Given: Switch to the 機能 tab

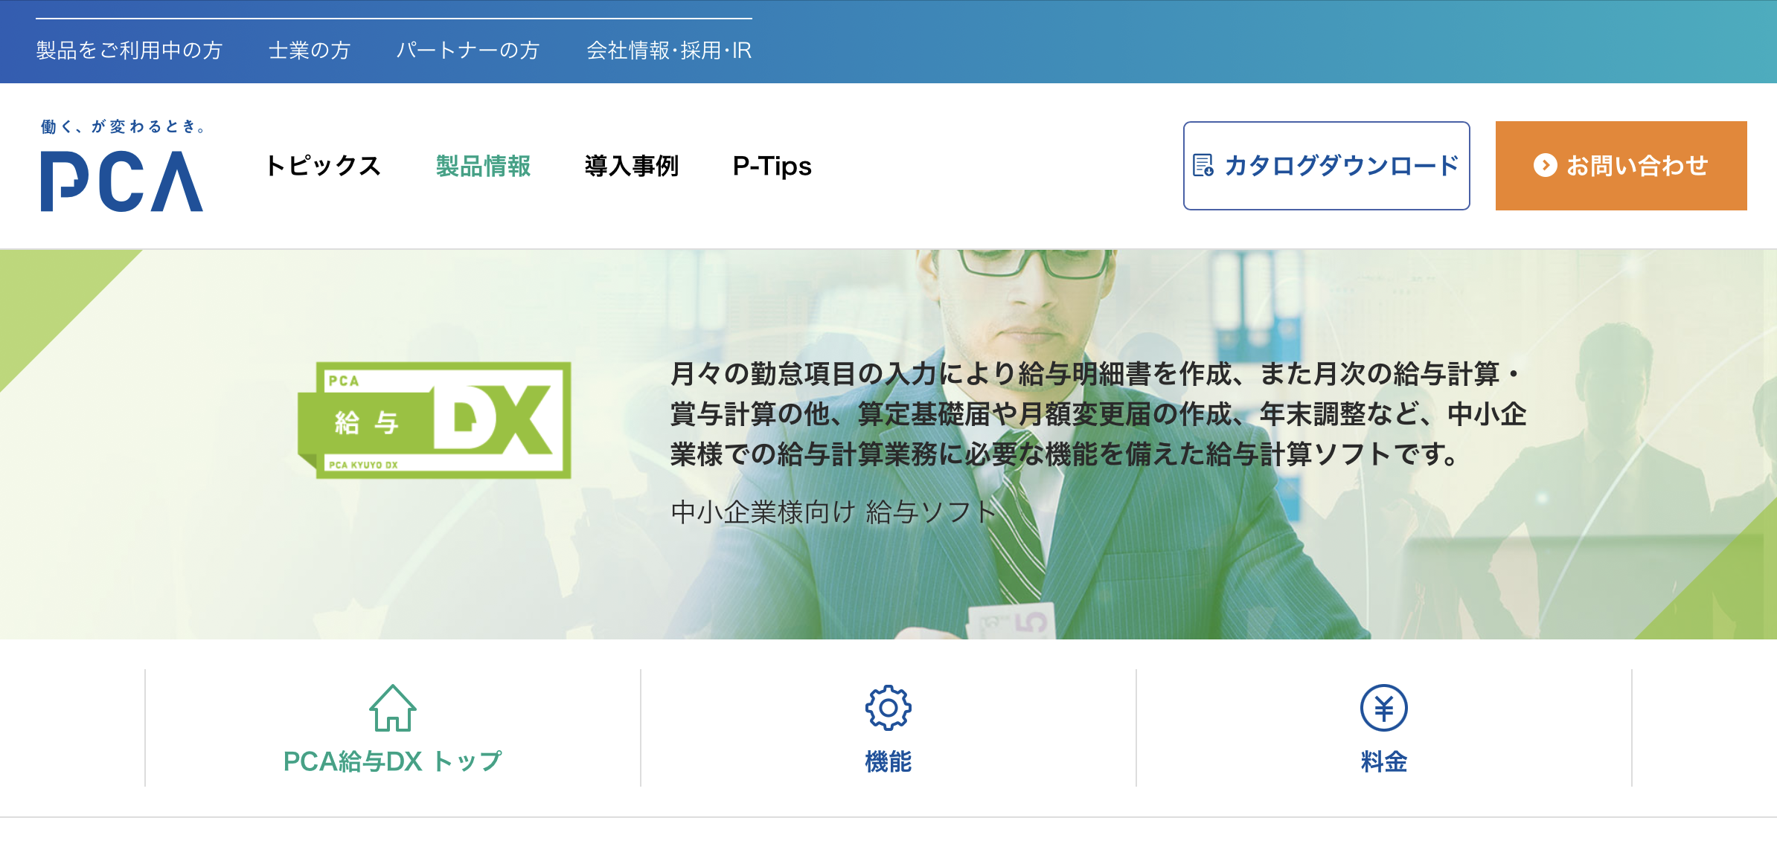Looking at the screenshot, I should coord(888,728).
